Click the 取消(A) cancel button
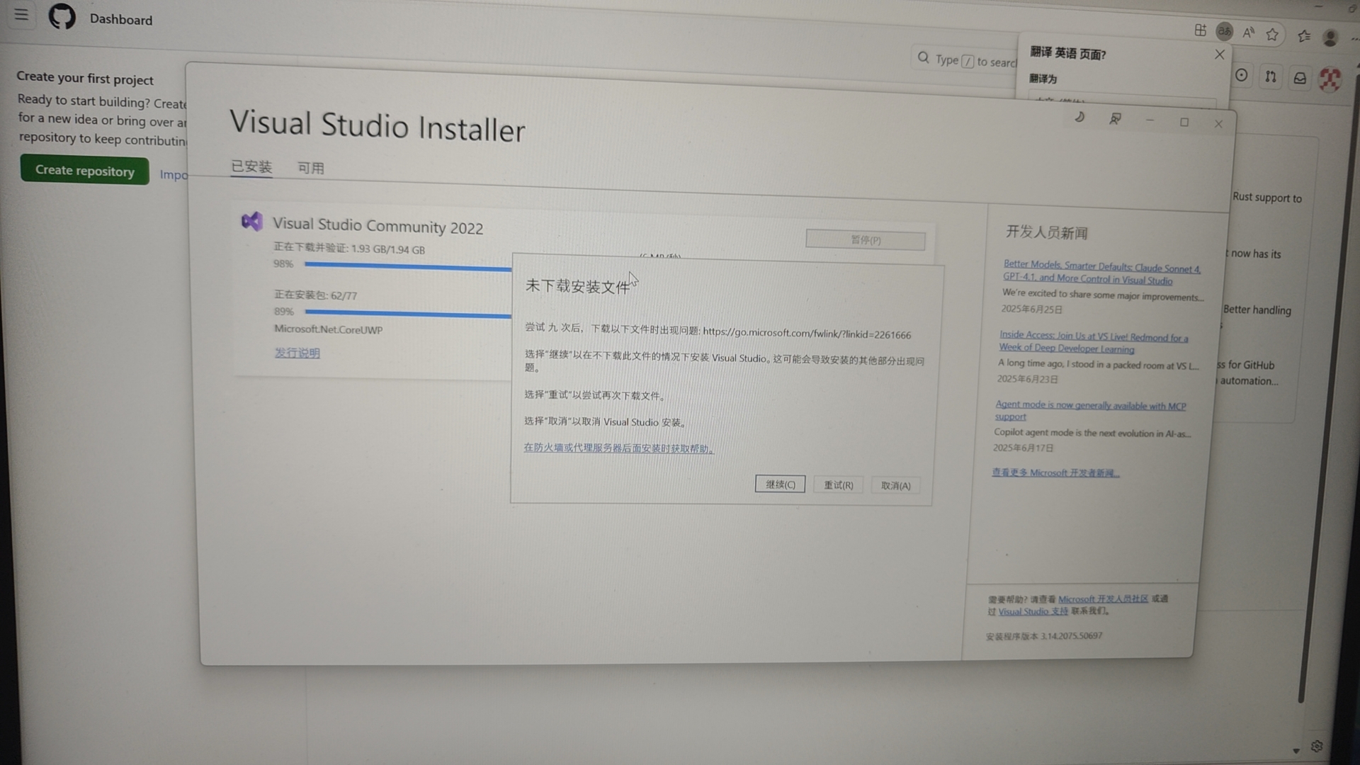The height and width of the screenshot is (765, 1360). (x=895, y=486)
